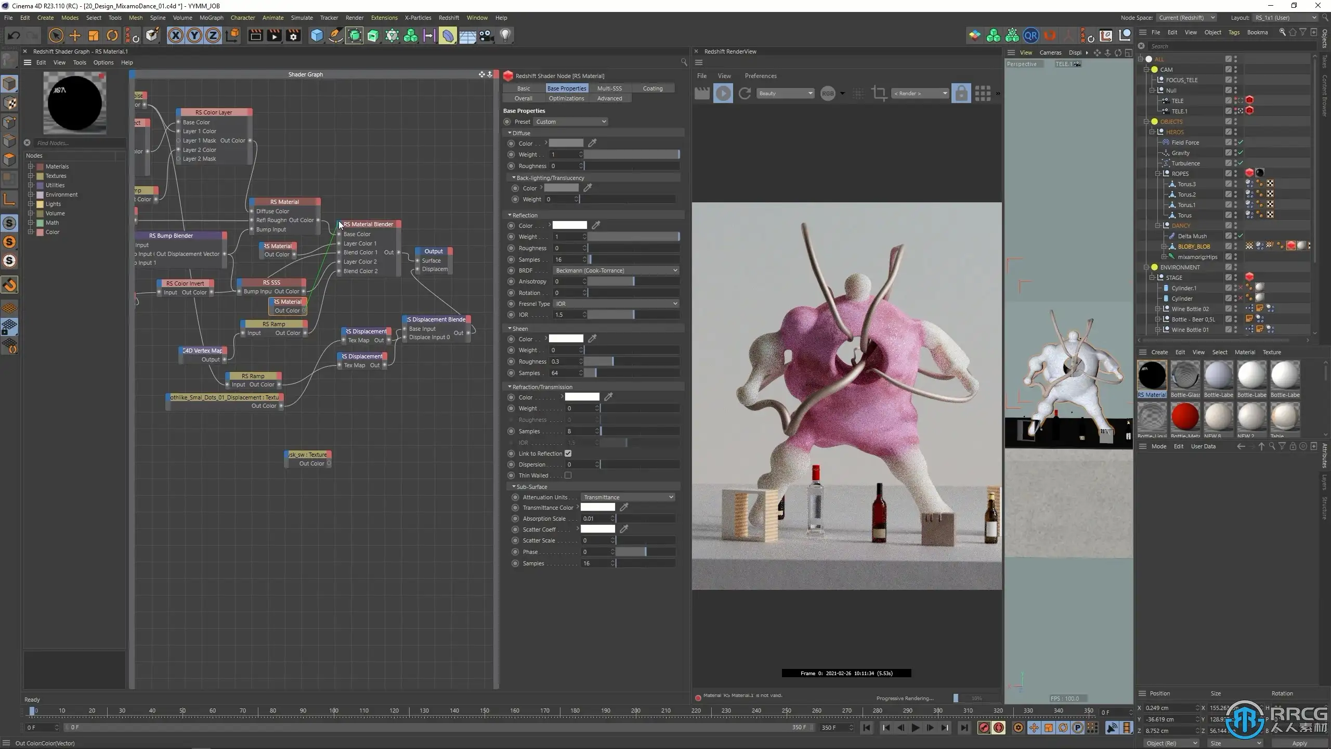Click the lock icon in RenderView toolbar
The image size is (1331, 749).
tap(961, 94)
